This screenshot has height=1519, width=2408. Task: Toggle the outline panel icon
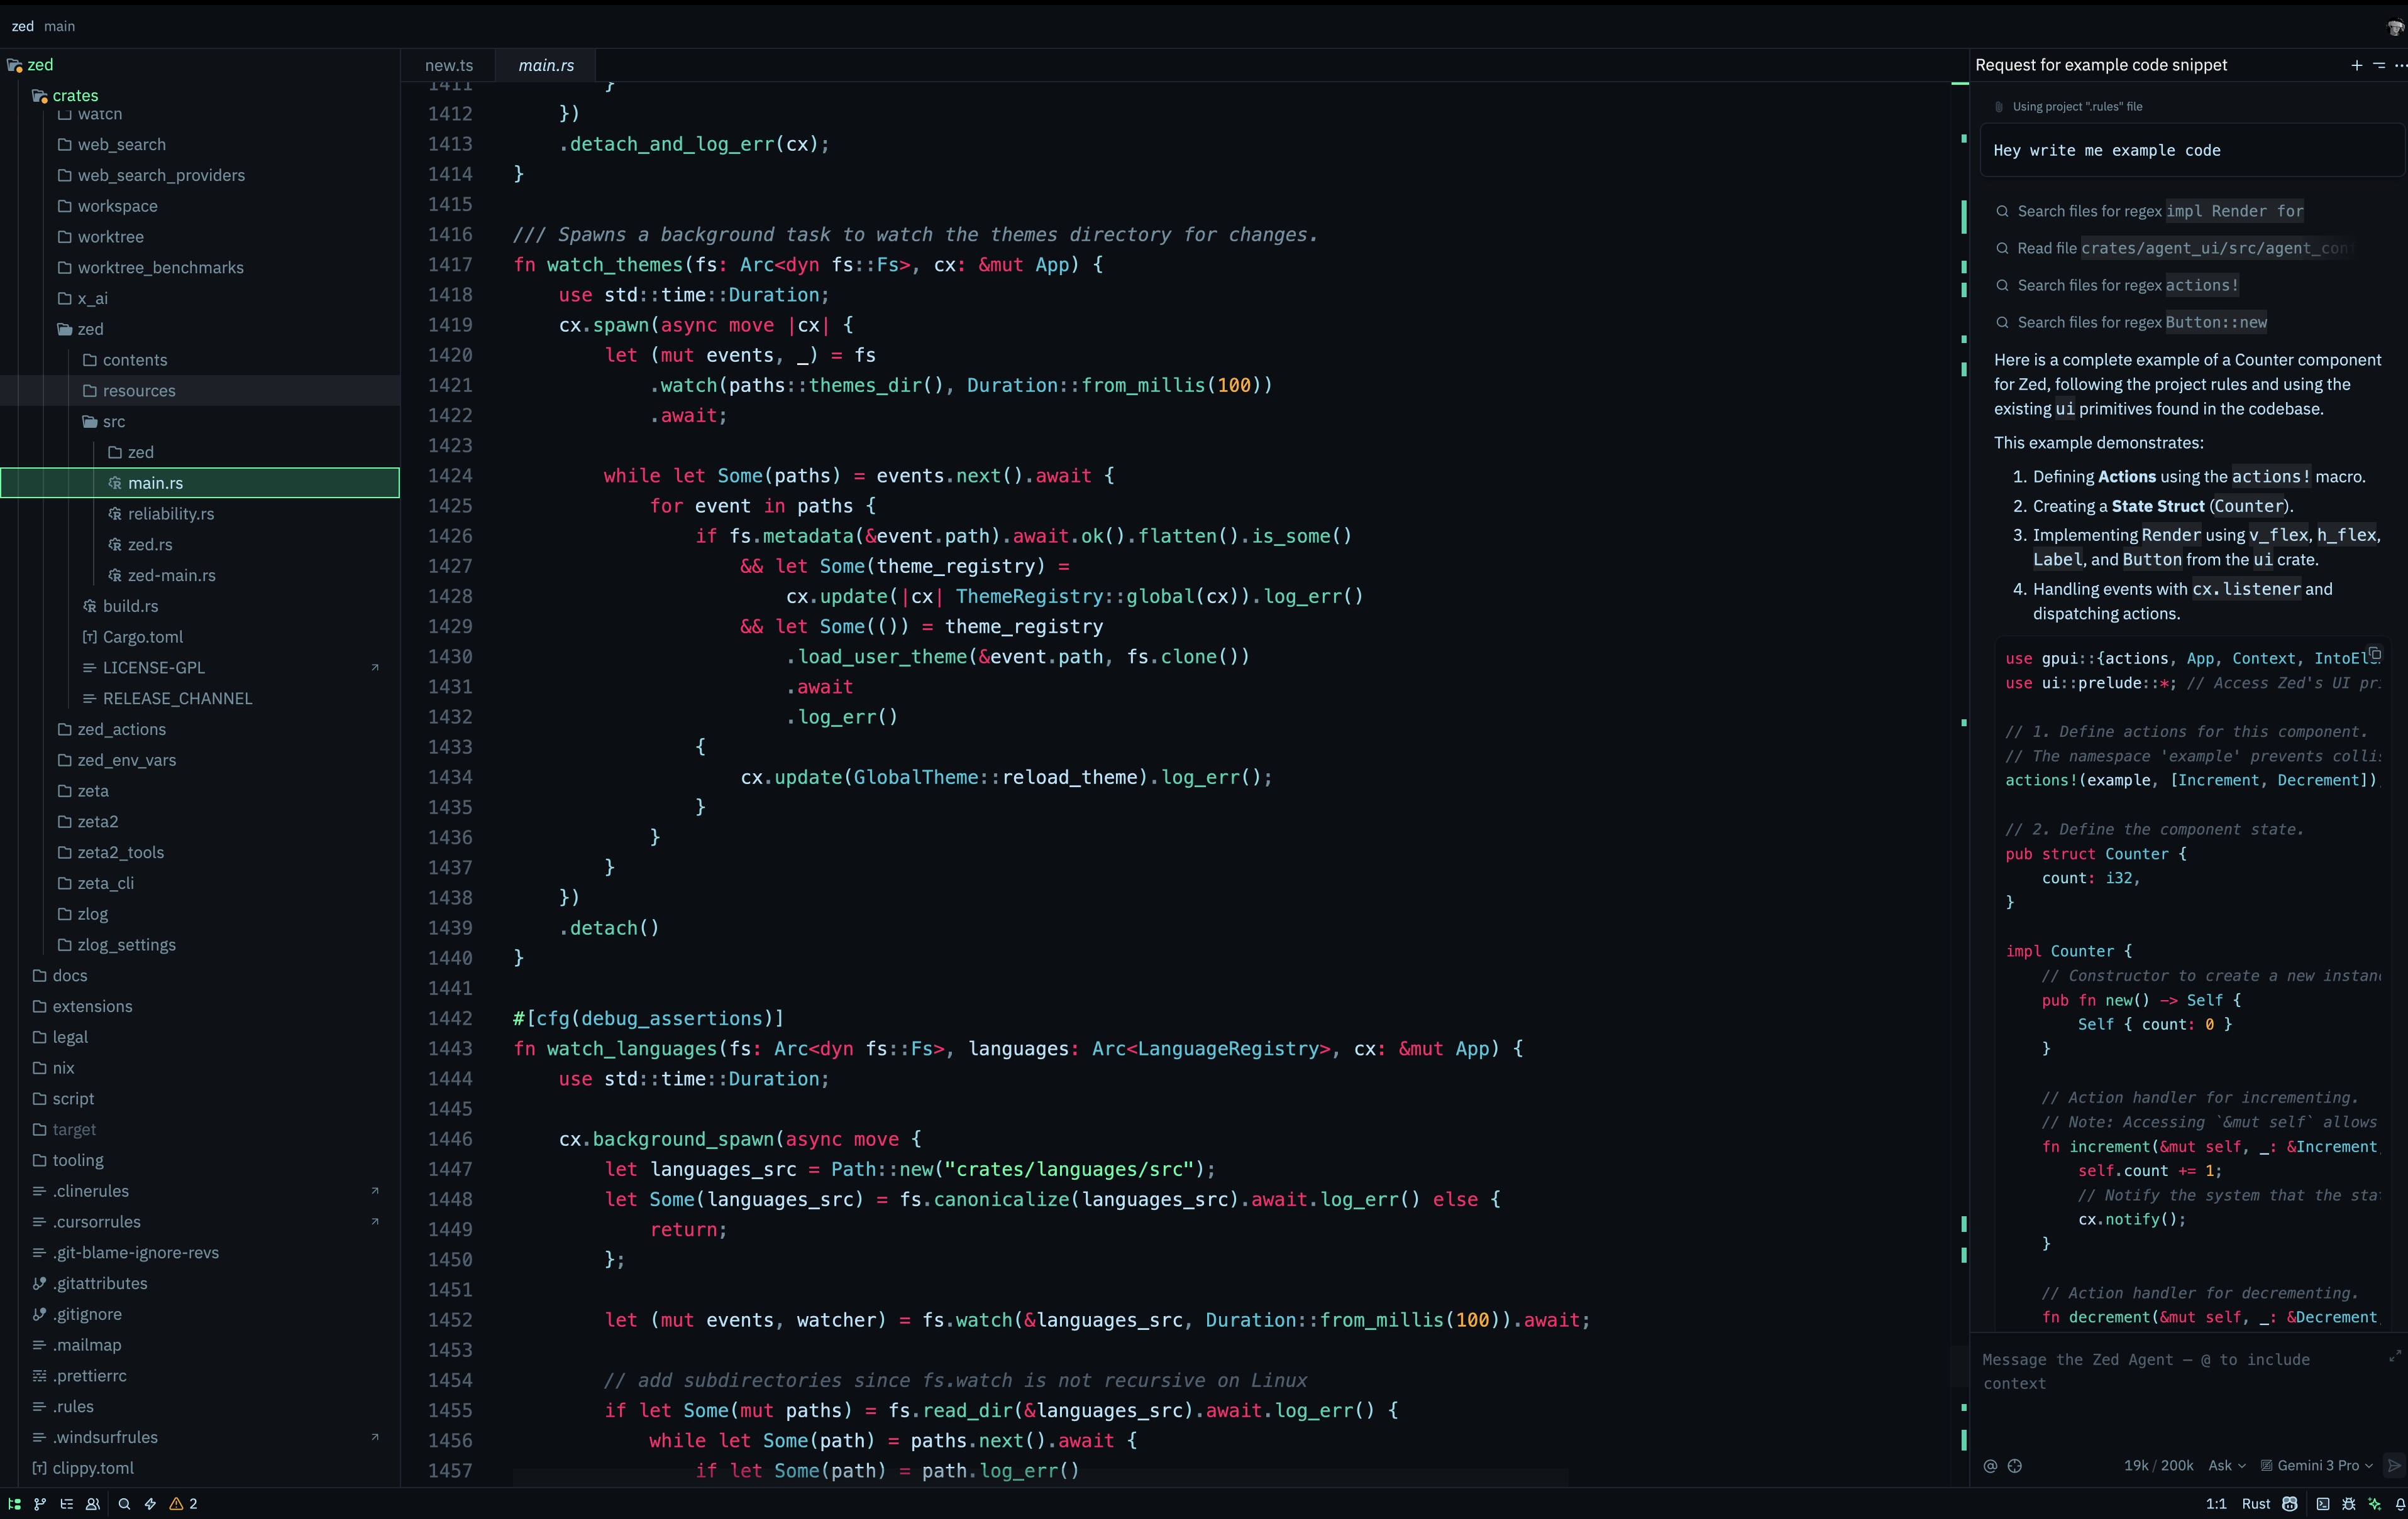click(66, 1503)
